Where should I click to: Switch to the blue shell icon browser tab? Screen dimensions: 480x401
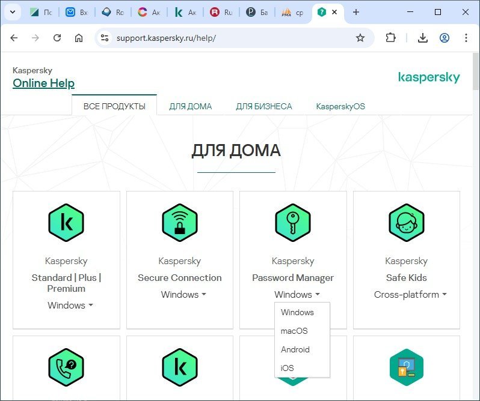point(113,12)
